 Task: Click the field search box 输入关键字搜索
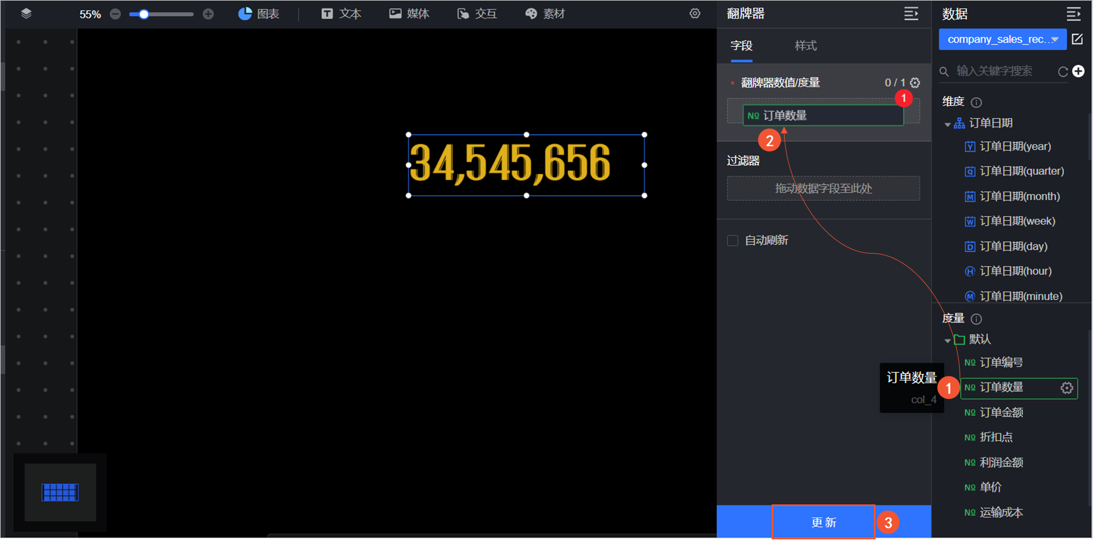pos(1003,71)
